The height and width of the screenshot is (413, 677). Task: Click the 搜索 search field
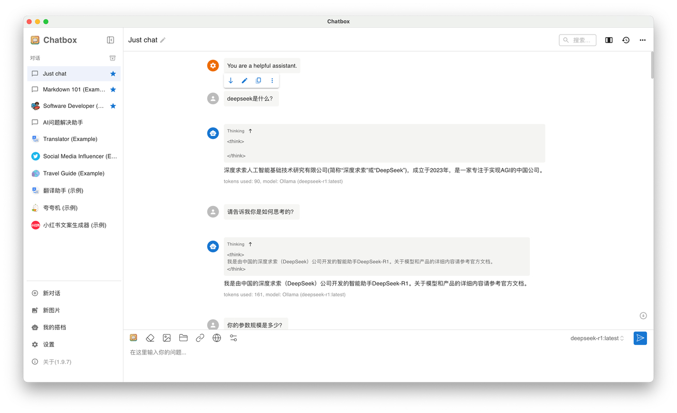[x=578, y=40]
